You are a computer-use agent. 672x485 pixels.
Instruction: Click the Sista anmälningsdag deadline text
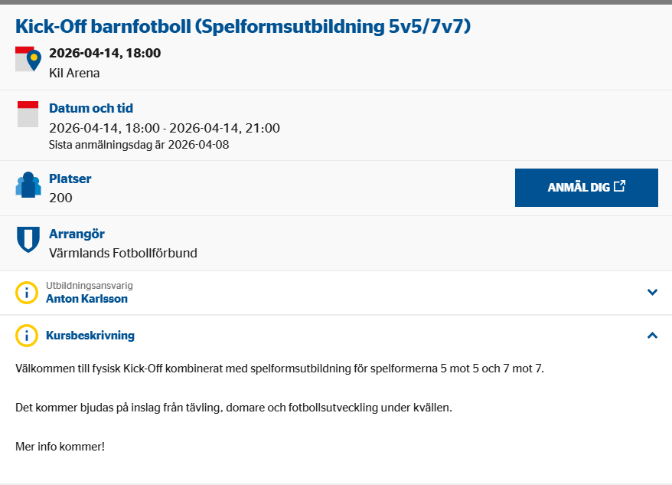[x=139, y=144]
